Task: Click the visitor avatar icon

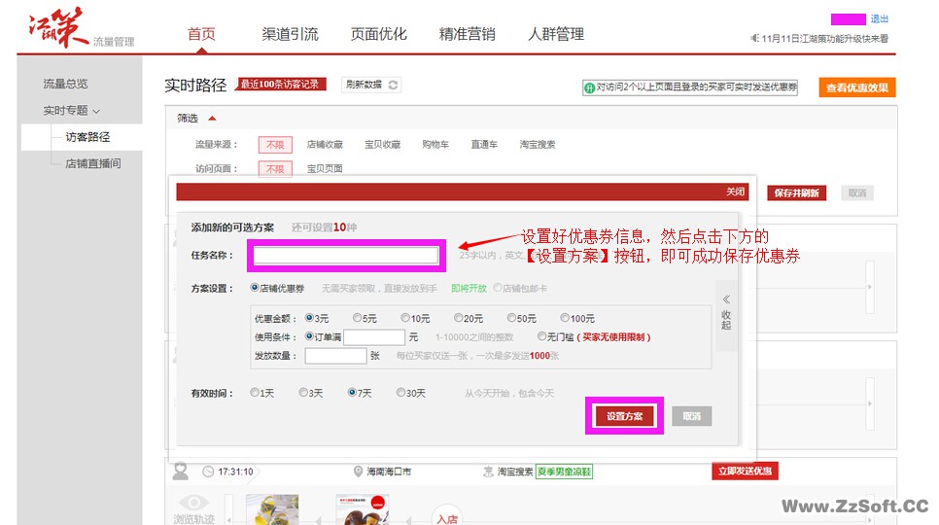Action: [x=180, y=472]
